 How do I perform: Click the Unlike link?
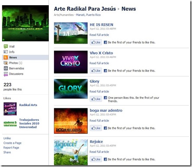click(7, 138)
